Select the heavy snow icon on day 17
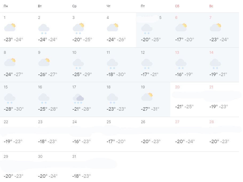 (x=78, y=98)
